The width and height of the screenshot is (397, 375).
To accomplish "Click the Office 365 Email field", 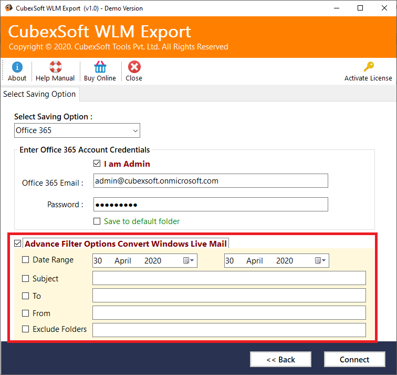I will 210,181.
